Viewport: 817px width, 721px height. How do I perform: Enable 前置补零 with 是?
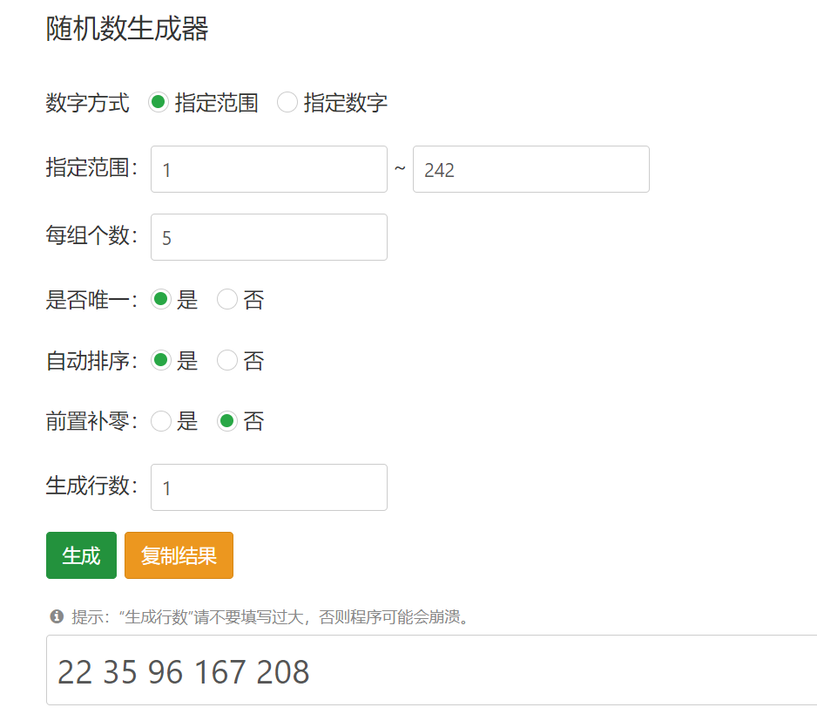(161, 421)
